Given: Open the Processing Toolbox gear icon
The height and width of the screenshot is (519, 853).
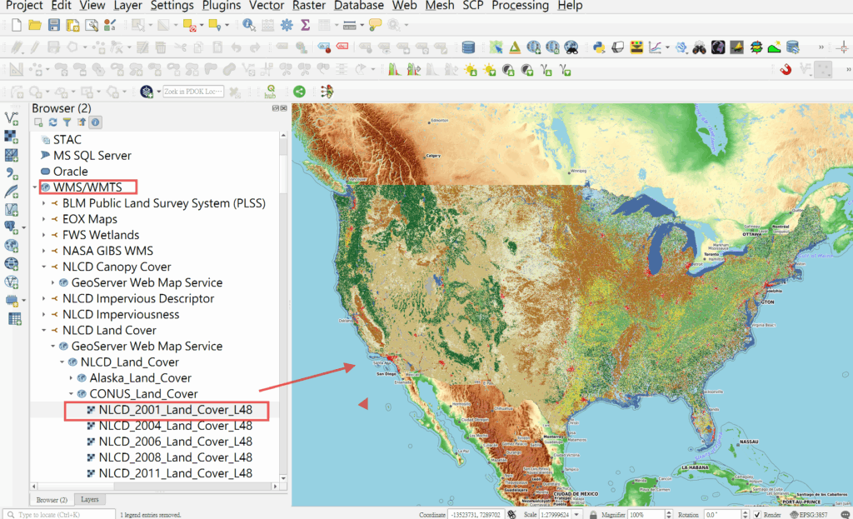Looking at the screenshot, I should (287, 25).
